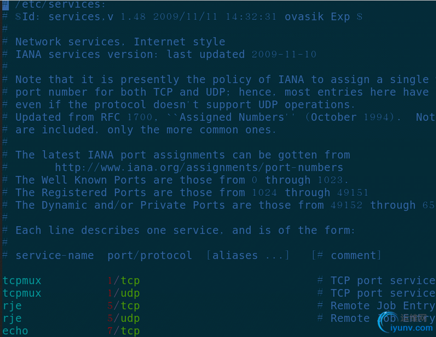This screenshot has width=436, height=337.
Task: Click the echo service name
Action: [15, 331]
